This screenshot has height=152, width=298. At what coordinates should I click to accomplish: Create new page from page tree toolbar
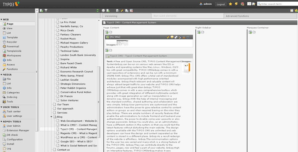coord(41,11)
